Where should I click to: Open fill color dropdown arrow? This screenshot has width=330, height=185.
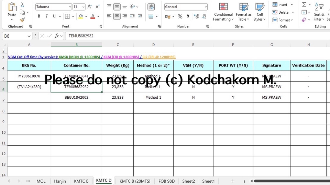[86, 16]
